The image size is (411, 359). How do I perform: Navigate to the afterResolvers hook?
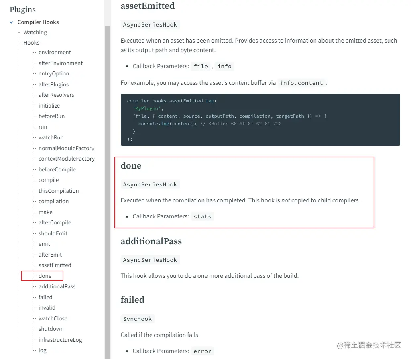[56, 95]
